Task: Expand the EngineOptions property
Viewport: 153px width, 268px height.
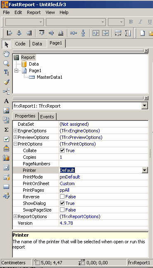Action: click(15, 131)
